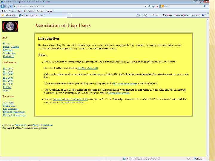The width and height of the screenshot is (215, 161).
Task: Open the Mailing Lists resource link
Action: (x=9, y=106)
